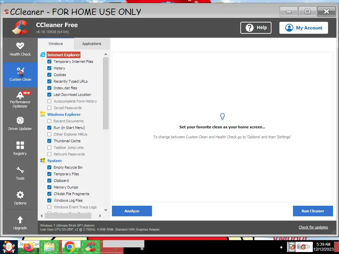Uncheck the History checkbox
This screenshot has width=339, height=254.
click(49, 68)
